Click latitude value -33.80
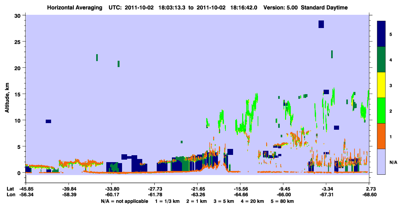This screenshot has width=410, height=210. [x=111, y=189]
